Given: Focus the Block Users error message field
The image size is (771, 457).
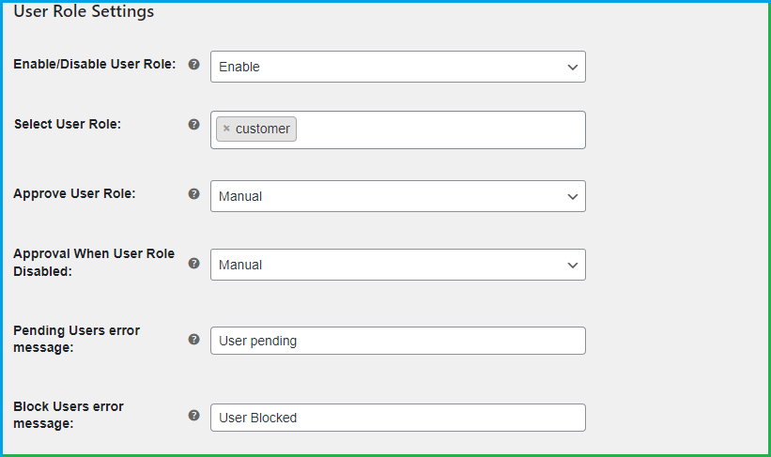Looking at the screenshot, I should pyautogui.click(x=397, y=418).
